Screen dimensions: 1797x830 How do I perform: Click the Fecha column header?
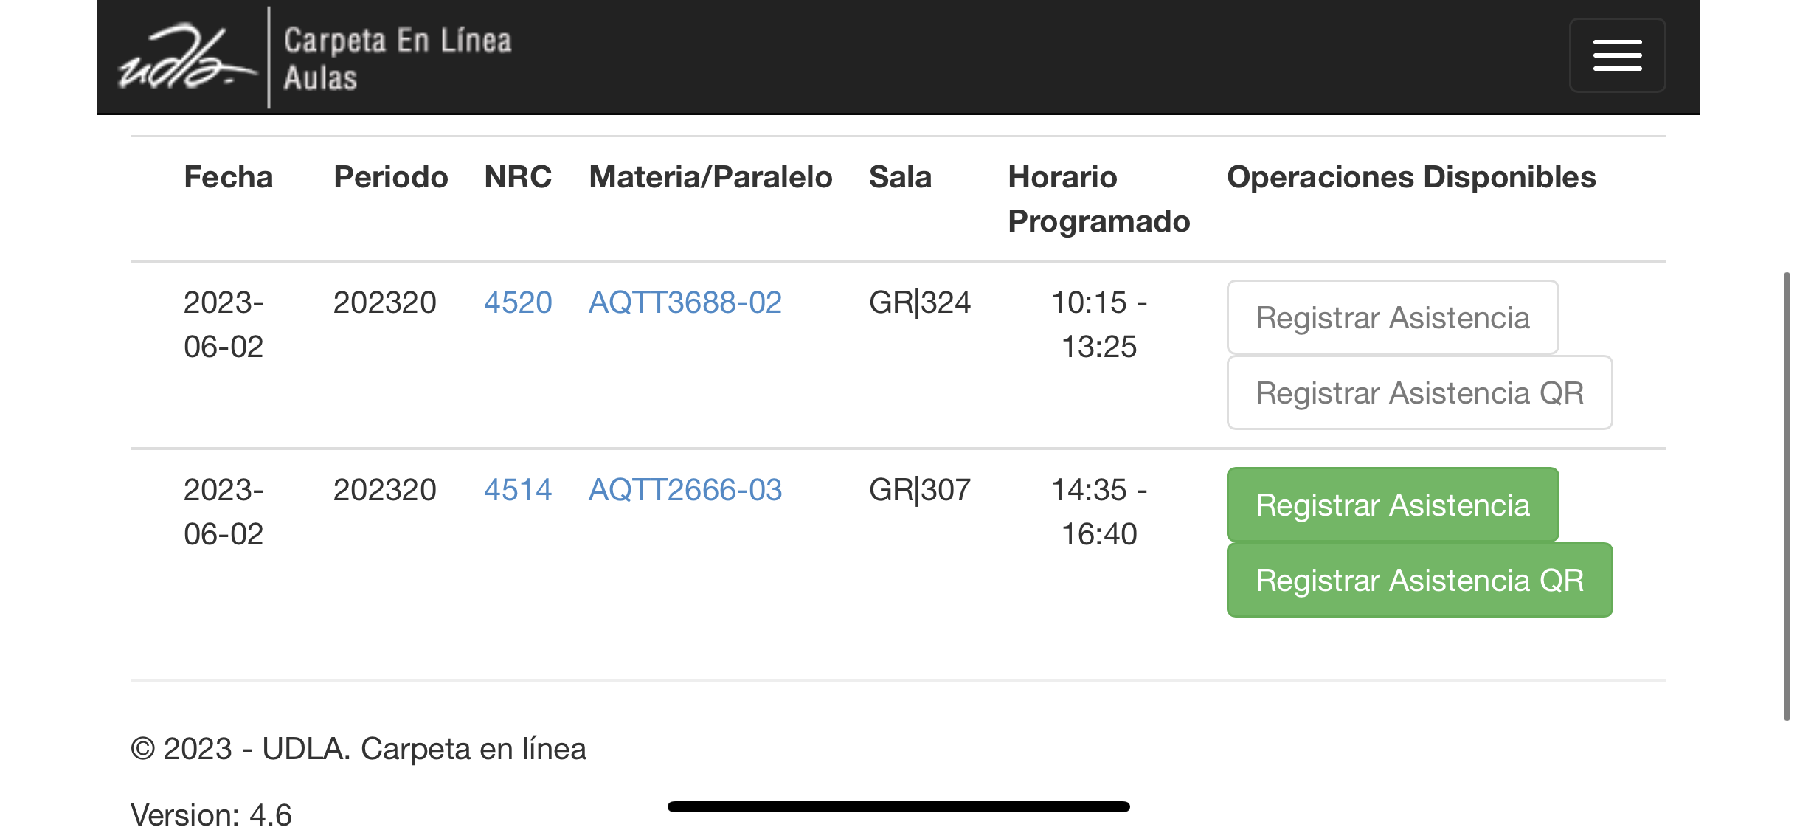pyautogui.click(x=229, y=177)
